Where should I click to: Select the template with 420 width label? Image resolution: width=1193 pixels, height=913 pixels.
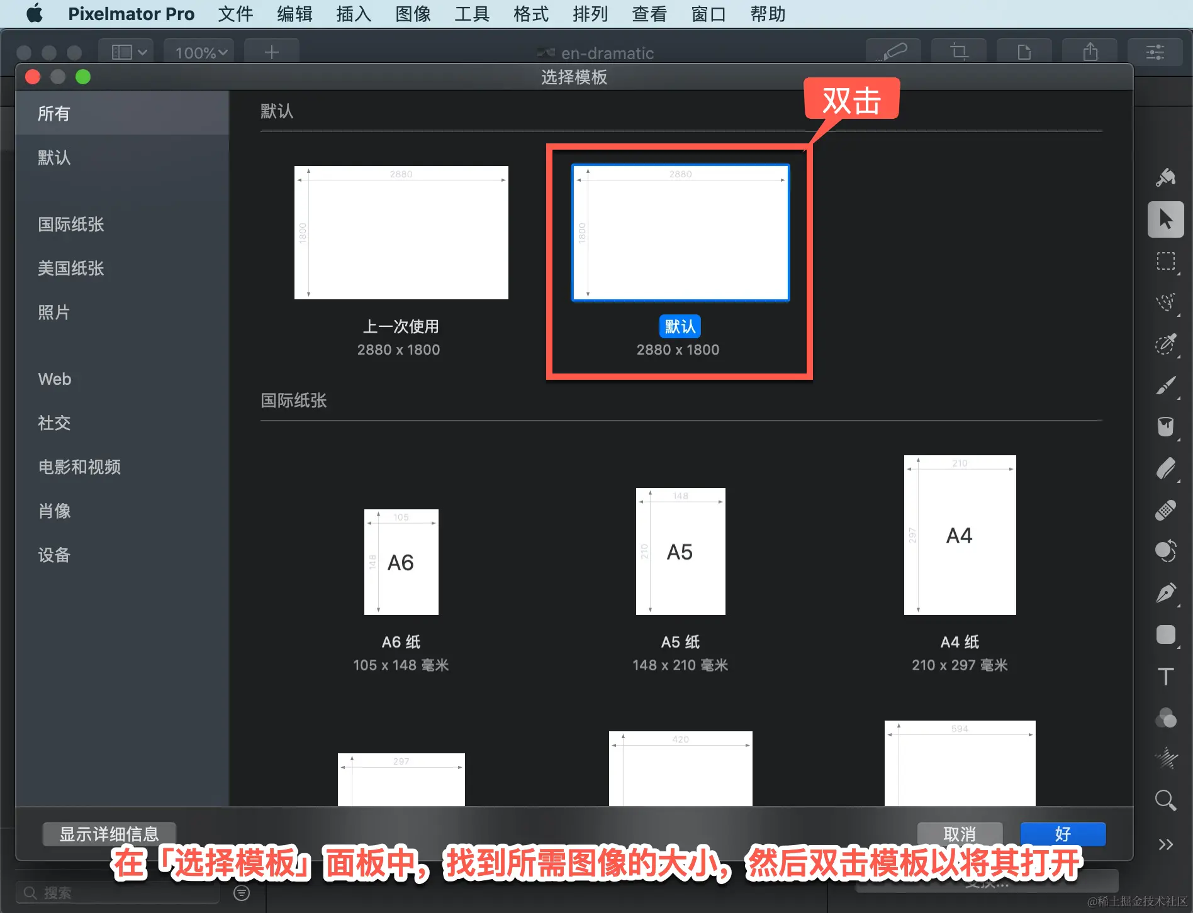coord(680,769)
